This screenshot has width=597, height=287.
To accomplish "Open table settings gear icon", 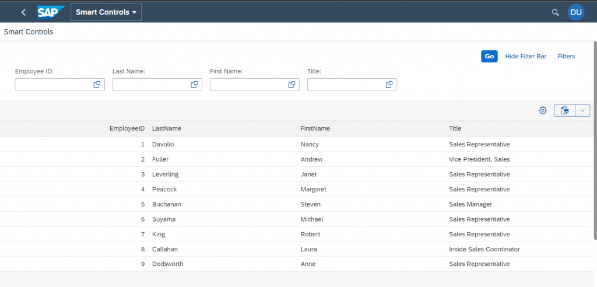I will 543,110.
